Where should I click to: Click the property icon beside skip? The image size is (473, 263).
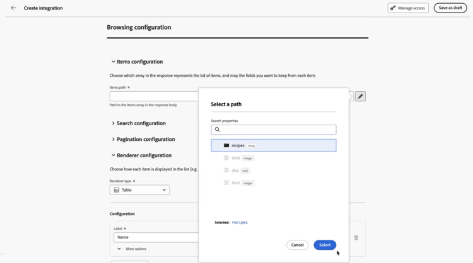pyautogui.click(x=226, y=171)
